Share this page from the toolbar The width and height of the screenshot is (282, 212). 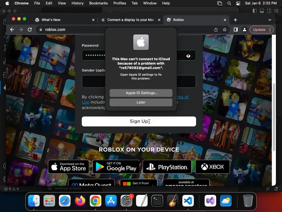(216, 30)
